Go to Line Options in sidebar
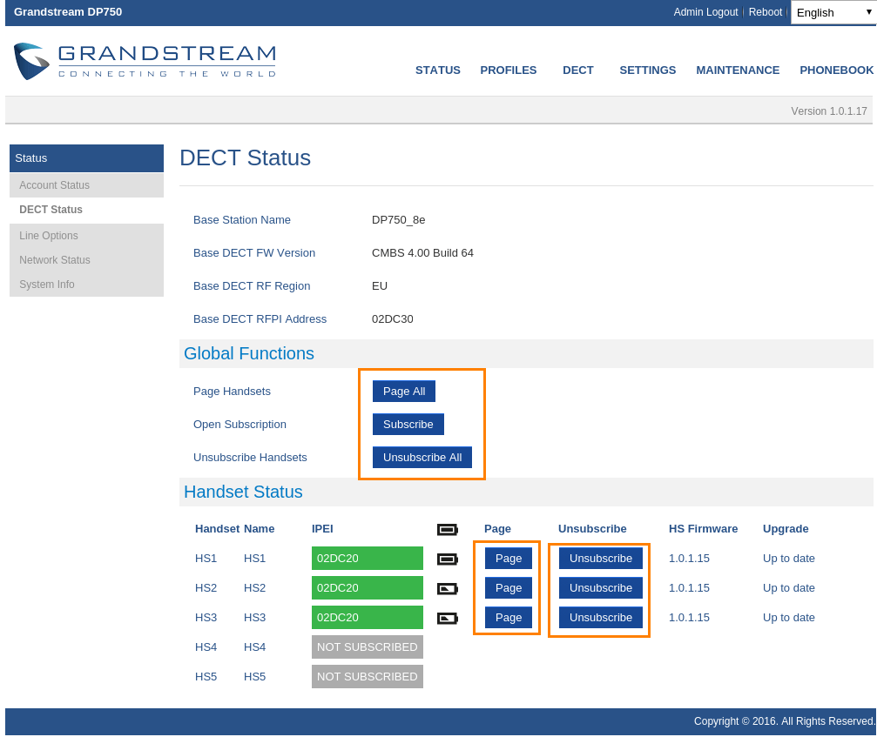 (x=87, y=236)
